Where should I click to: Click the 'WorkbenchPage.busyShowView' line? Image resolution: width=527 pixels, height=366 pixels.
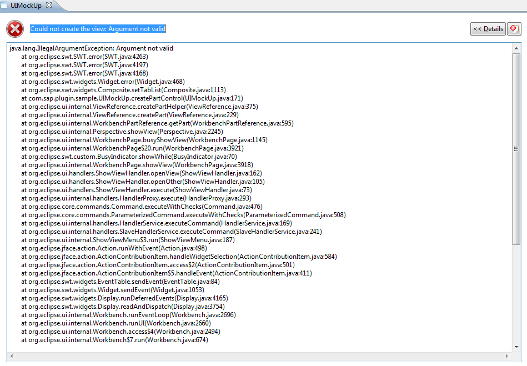click(144, 140)
